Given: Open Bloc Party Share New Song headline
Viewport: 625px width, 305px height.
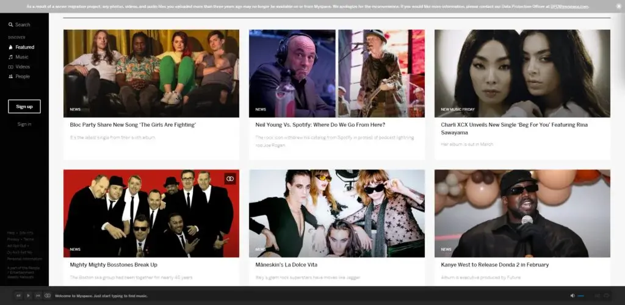Looking at the screenshot, I should (x=133, y=124).
